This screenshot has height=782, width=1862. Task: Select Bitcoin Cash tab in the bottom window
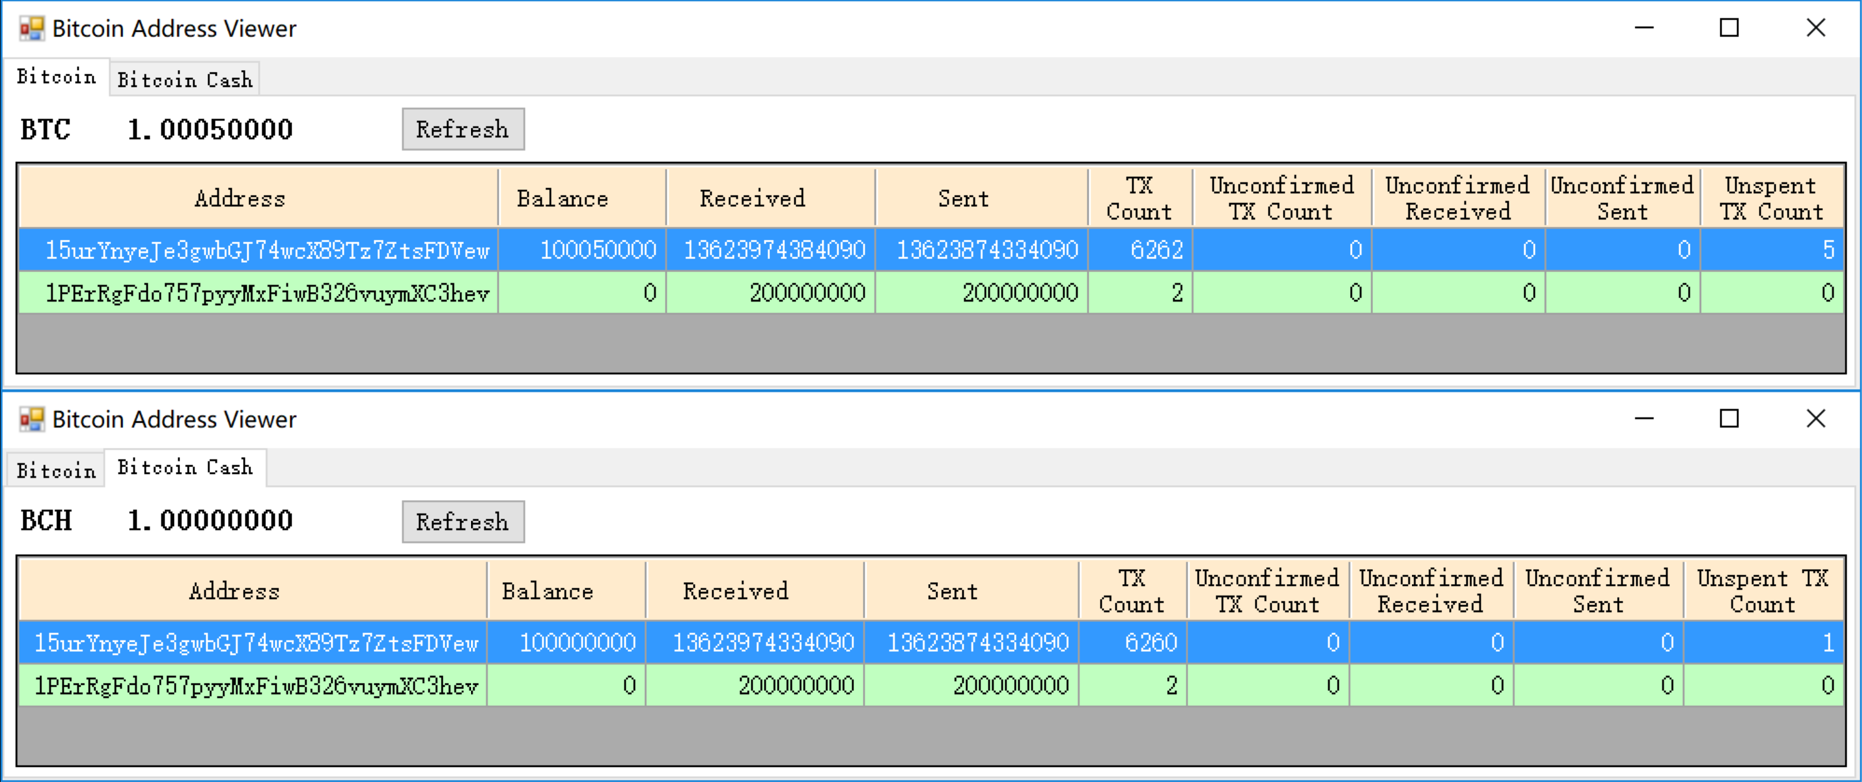click(185, 467)
